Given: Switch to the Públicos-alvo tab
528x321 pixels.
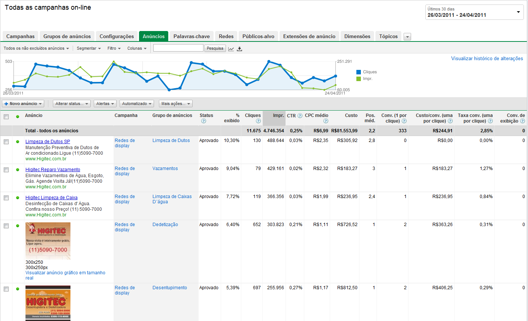Looking at the screenshot, I should [x=258, y=36].
